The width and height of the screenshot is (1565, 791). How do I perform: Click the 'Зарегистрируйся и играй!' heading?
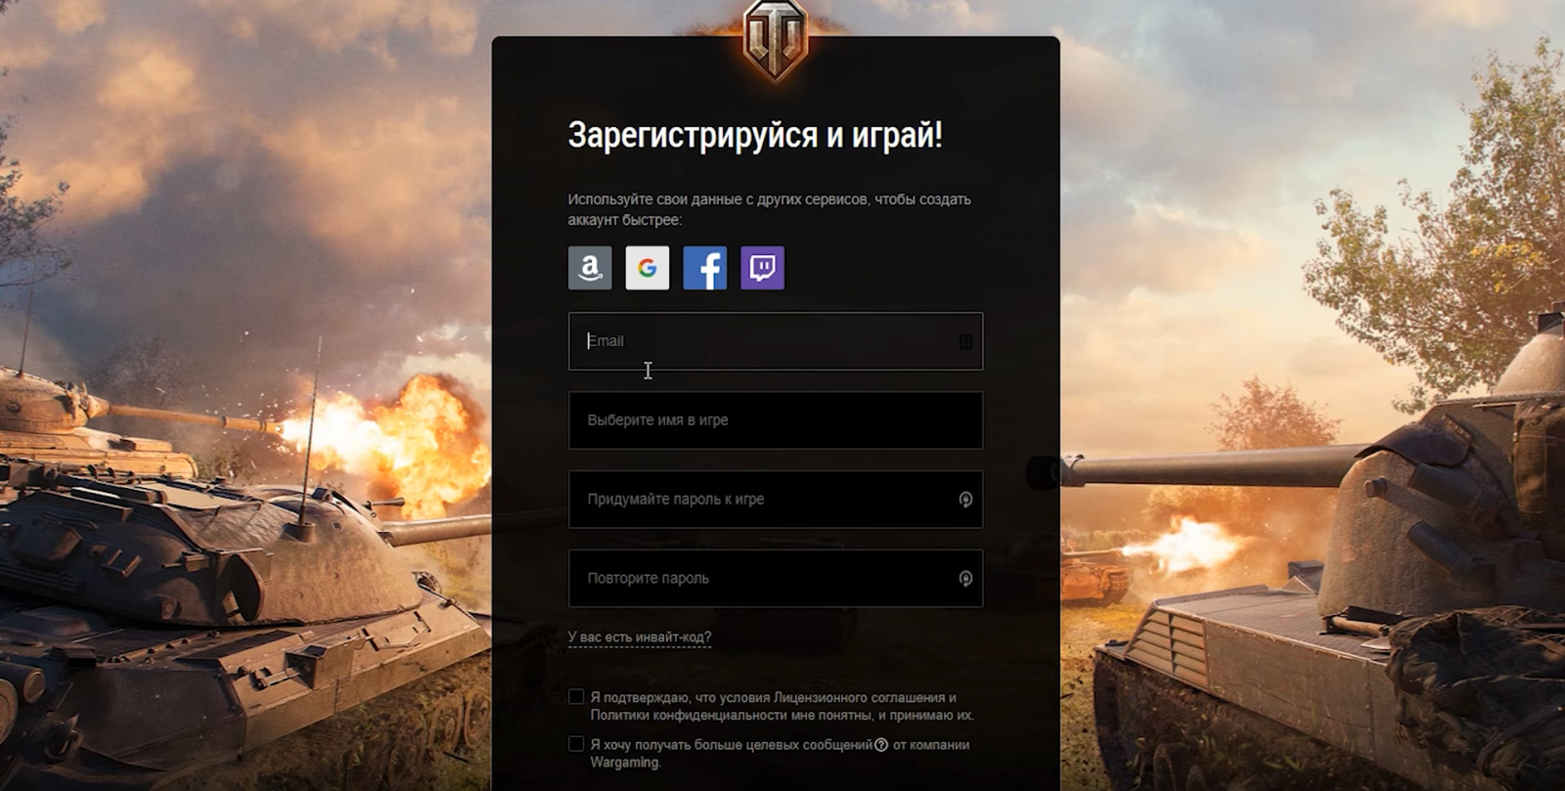coord(755,135)
